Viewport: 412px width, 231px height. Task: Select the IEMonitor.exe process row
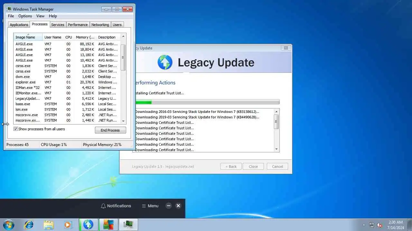pos(67,93)
